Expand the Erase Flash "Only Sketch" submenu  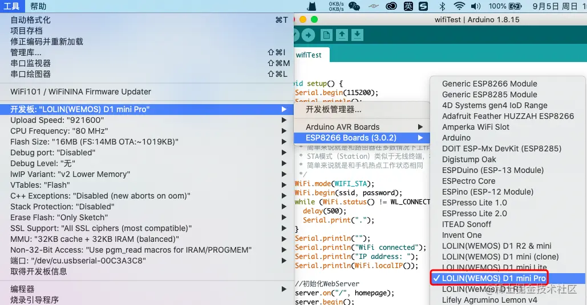click(x=147, y=217)
